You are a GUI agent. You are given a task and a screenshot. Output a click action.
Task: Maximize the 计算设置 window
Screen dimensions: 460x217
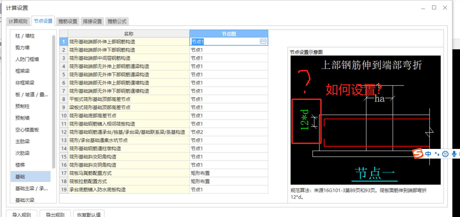tap(434, 8)
